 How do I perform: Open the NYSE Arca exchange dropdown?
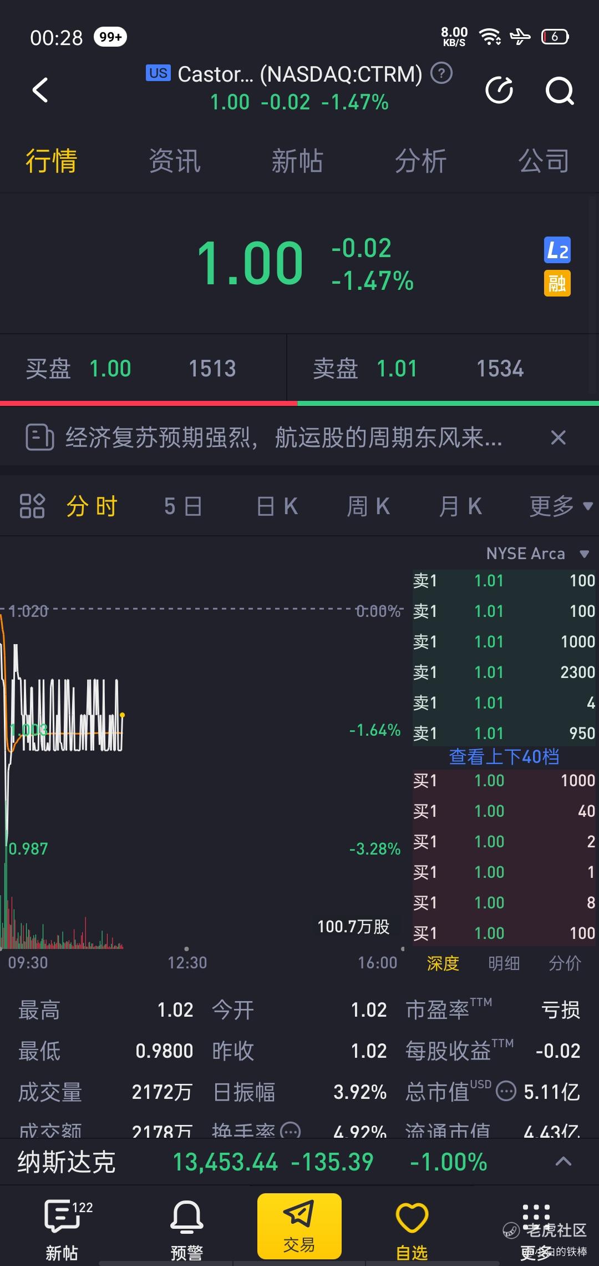537,554
